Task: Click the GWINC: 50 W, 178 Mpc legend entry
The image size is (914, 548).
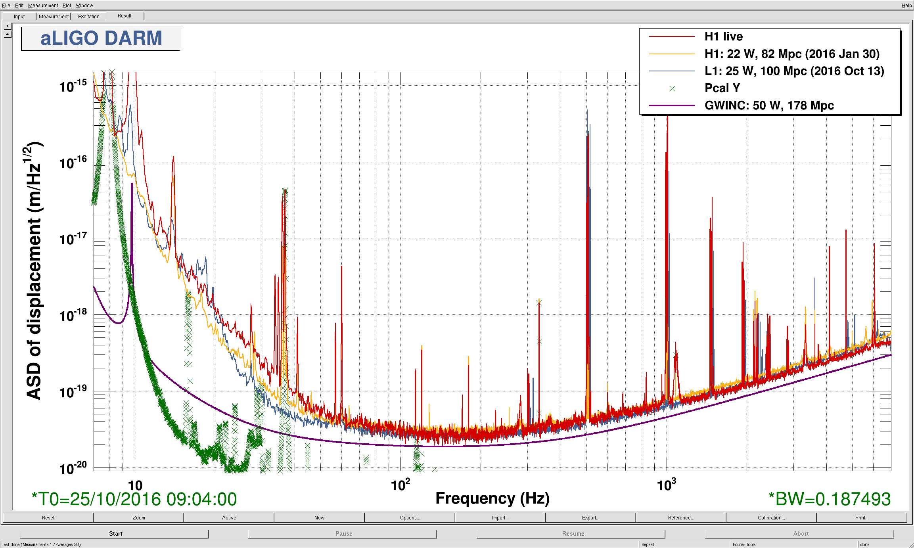Action: point(769,105)
